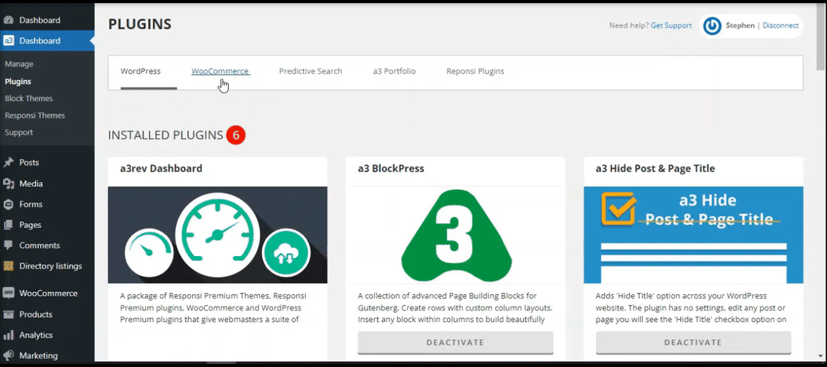827x367 pixels.
Task: Click the Comments bubble icon
Action: [x=8, y=245]
